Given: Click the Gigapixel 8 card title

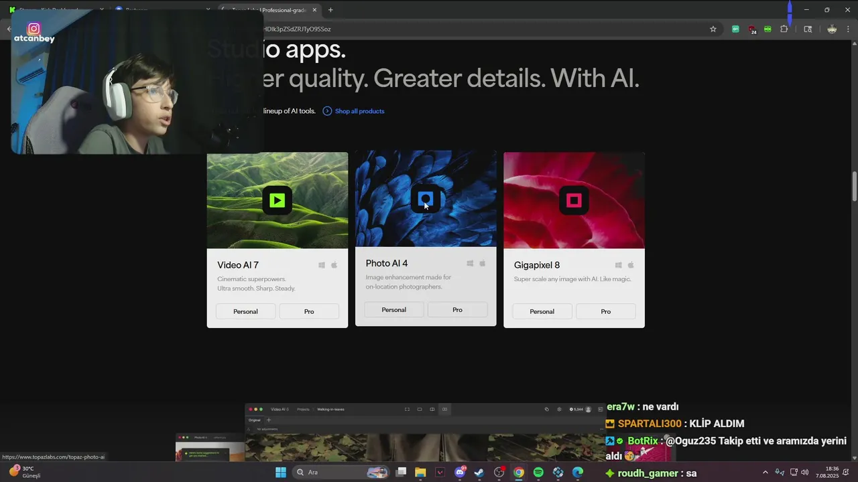Looking at the screenshot, I should pos(537,265).
